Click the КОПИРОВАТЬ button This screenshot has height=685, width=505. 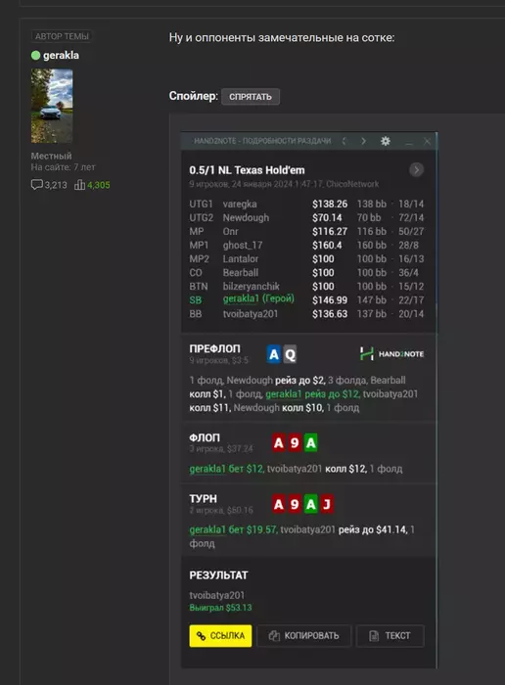click(304, 636)
